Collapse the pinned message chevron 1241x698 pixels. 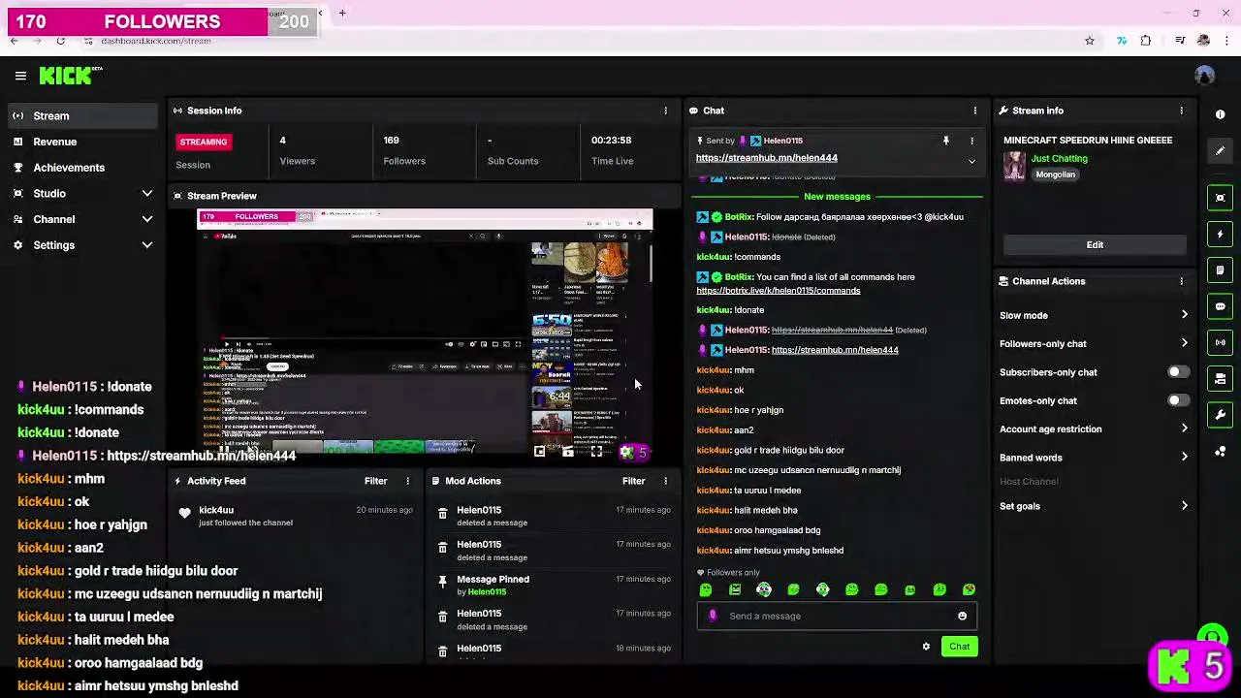pyautogui.click(x=971, y=162)
